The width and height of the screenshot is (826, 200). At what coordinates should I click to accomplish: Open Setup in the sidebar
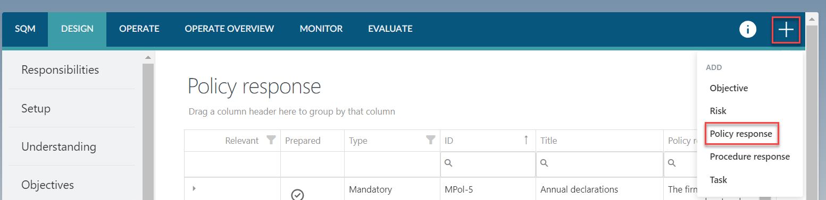click(36, 108)
